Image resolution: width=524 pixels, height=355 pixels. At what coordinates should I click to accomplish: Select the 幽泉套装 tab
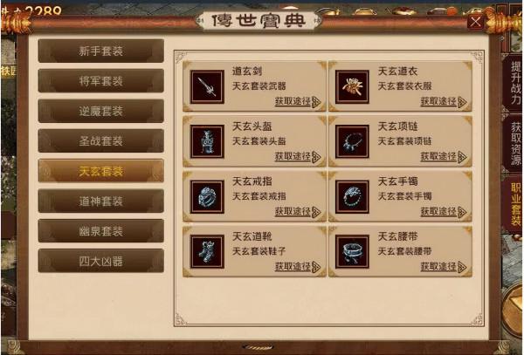click(x=101, y=231)
